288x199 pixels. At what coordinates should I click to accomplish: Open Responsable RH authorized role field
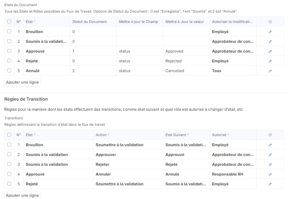(233, 174)
